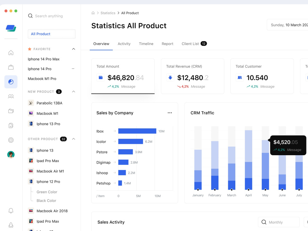This screenshot has width=308, height=231.
Task: Click the arrow next to Pstore
Action: [115, 152]
